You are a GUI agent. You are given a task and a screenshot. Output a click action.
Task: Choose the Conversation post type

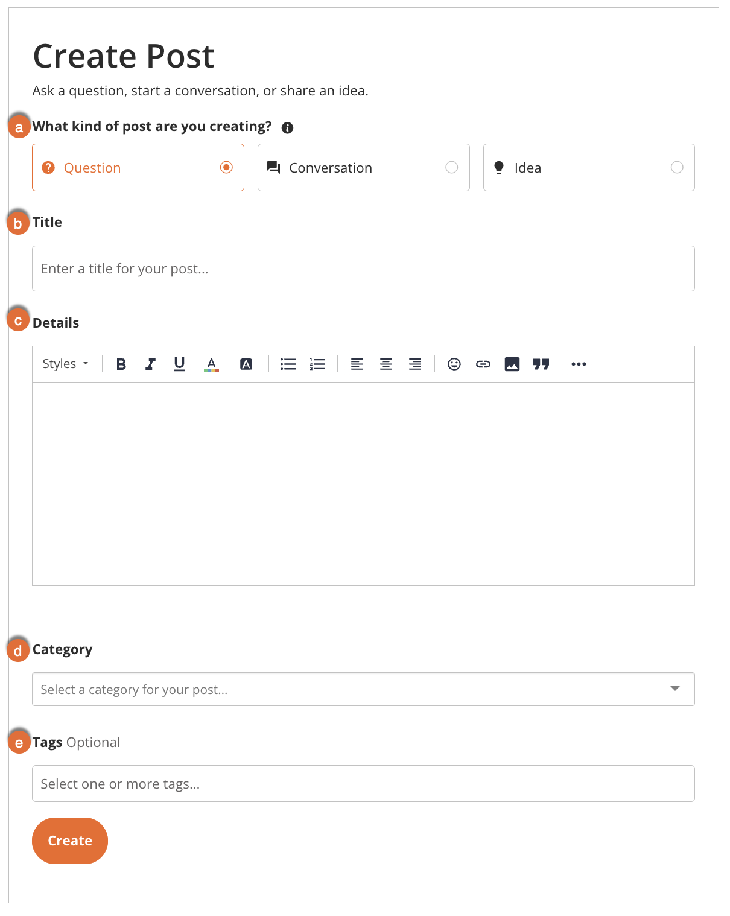[x=364, y=167]
